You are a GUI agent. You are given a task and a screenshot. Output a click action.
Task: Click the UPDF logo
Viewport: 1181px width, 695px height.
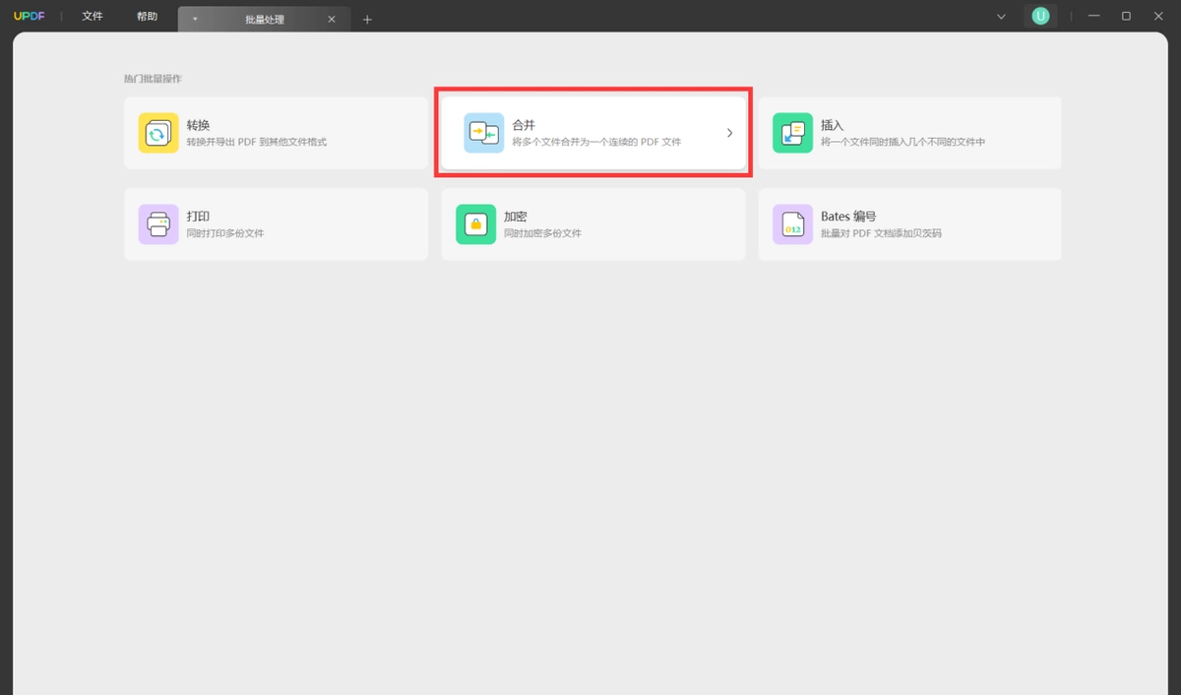pyautogui.click(x=30, y=17)
